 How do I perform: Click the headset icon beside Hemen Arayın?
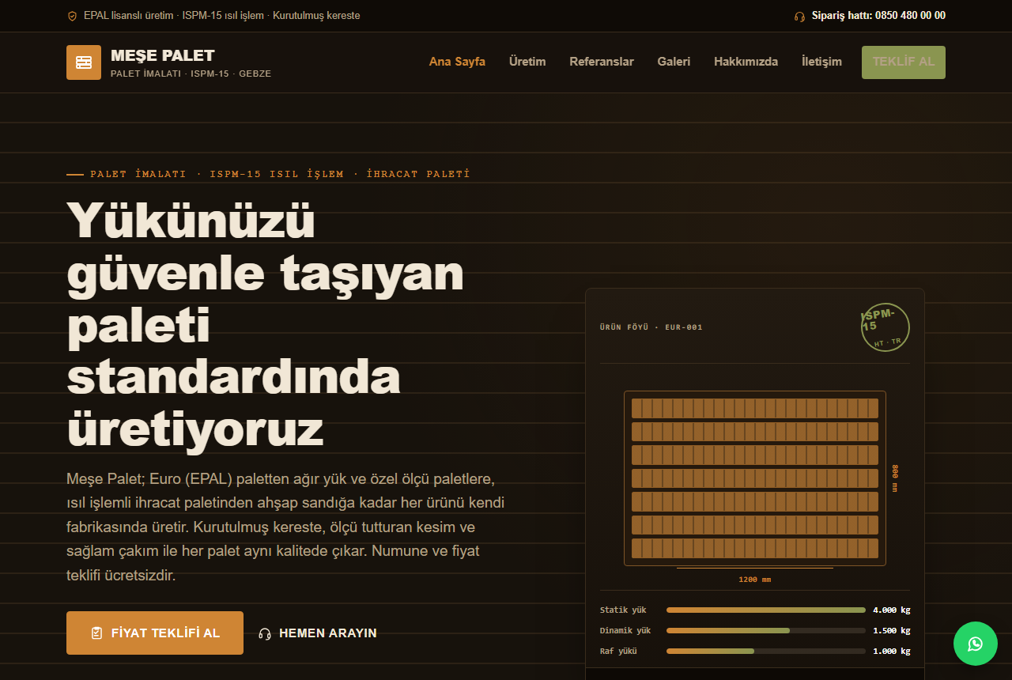pyautogui.click(x=265, y=633)
